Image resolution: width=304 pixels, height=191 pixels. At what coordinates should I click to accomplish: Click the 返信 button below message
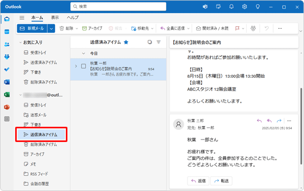click(x=198, y=181)
